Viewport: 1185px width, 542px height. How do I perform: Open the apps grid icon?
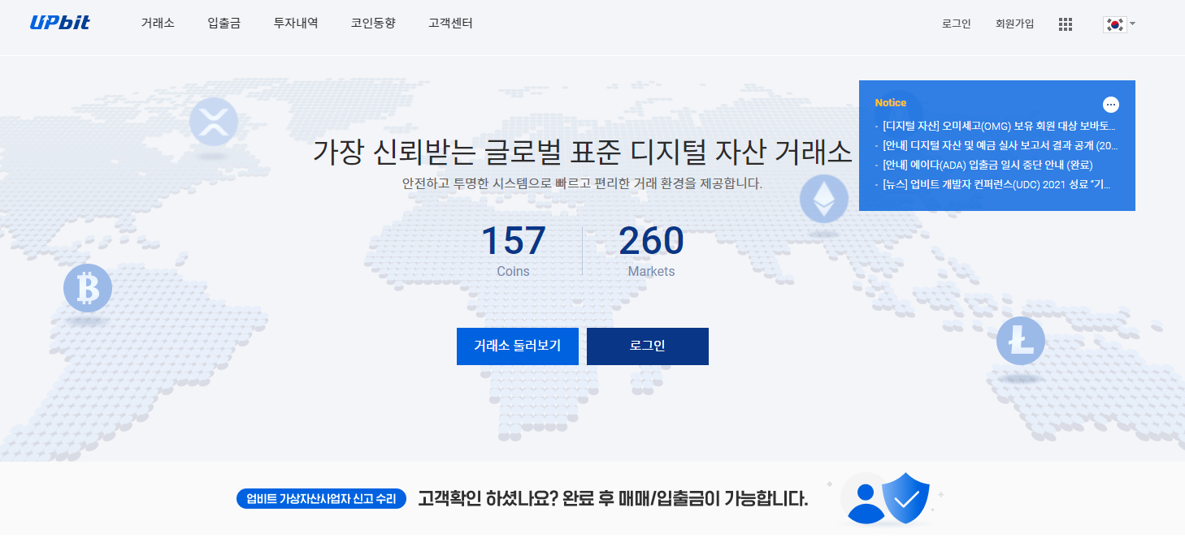[1066, 24]
